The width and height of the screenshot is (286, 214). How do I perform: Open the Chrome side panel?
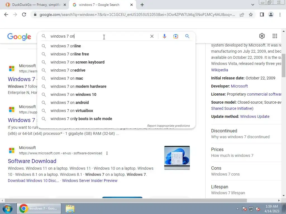pos(262,14)
